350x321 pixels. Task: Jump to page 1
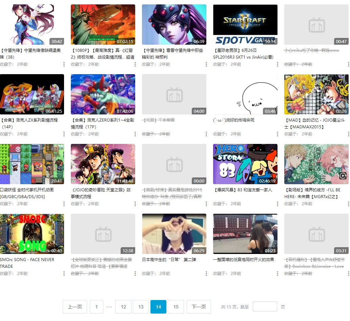pos(97,307)
